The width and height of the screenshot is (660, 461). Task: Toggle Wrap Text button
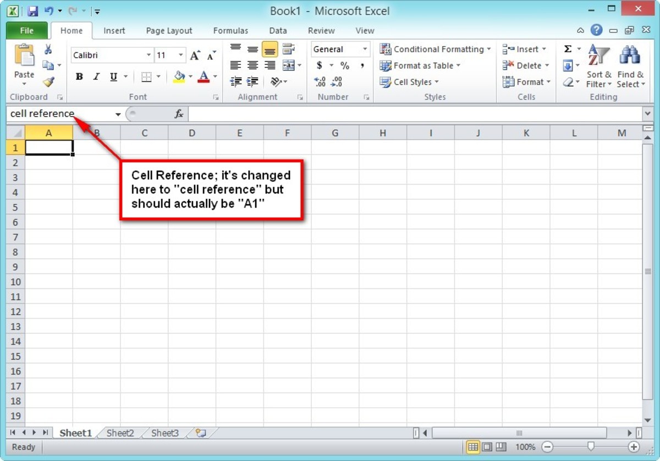point(288,49)
